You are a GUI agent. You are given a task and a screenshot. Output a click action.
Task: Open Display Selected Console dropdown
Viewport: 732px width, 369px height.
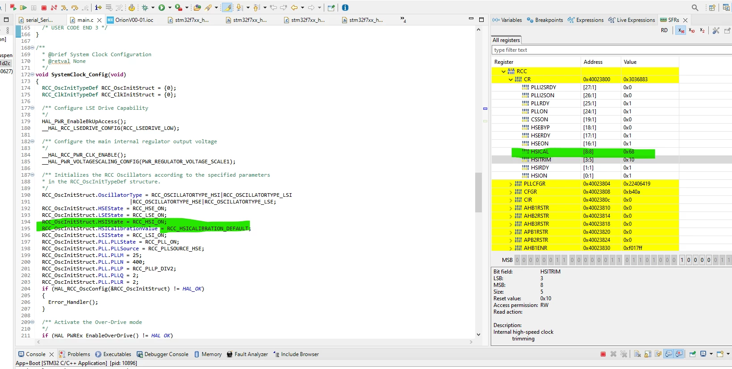(711, 354)
